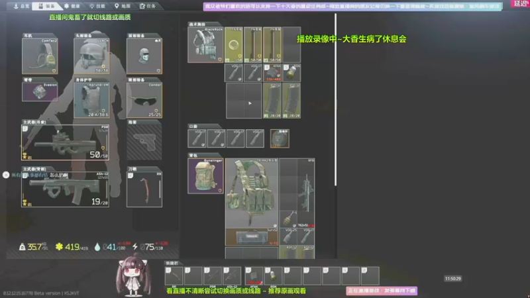Viewport: 530px width, 298px height.
Task: Select the AFAK medkit in the rig
Action: point(272,73)
